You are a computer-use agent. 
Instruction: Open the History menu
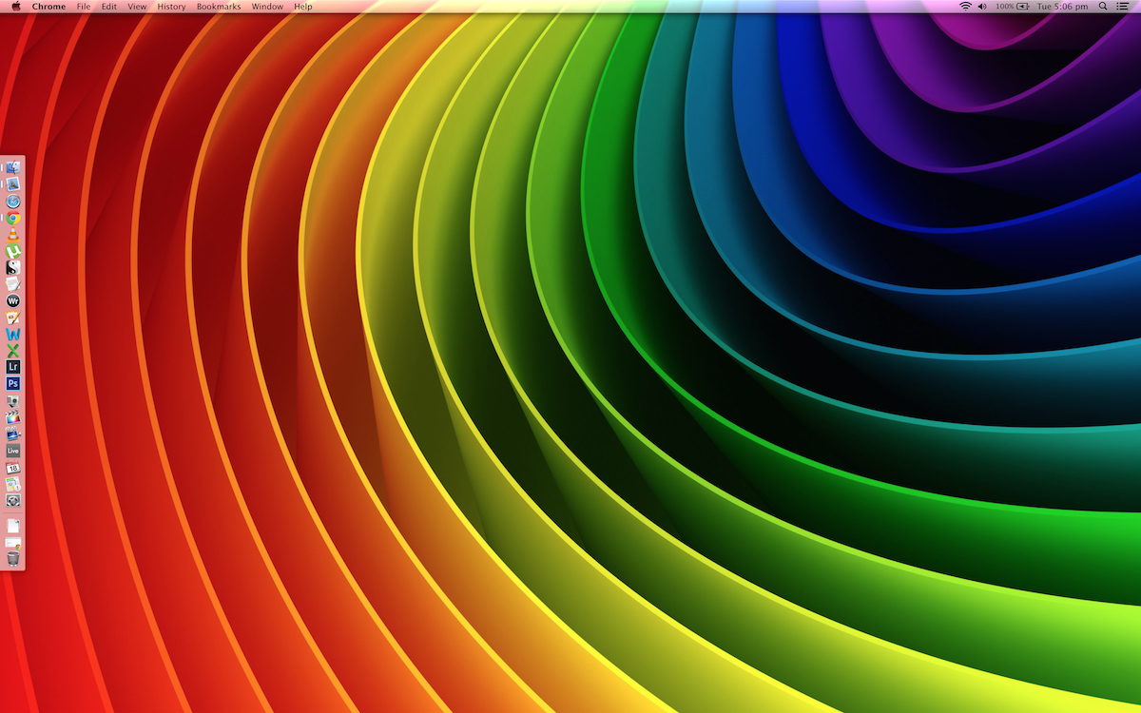tap(171, 7)
